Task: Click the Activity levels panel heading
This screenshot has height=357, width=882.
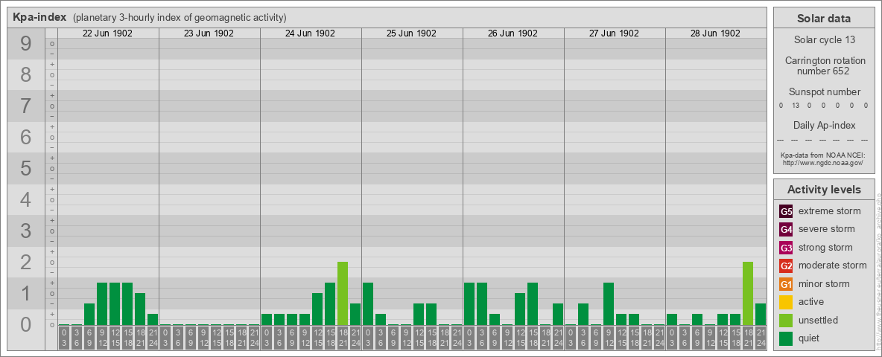Action: (x=824, y=190)
